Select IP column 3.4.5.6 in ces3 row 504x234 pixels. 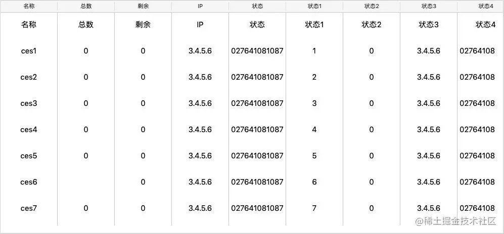[200, 103]
